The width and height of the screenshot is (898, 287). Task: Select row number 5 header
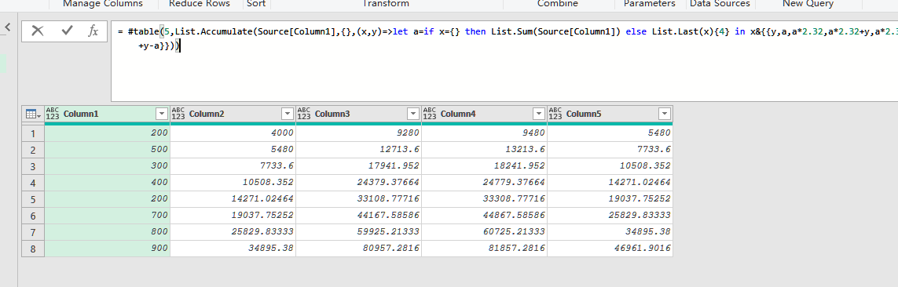(33, 199)
